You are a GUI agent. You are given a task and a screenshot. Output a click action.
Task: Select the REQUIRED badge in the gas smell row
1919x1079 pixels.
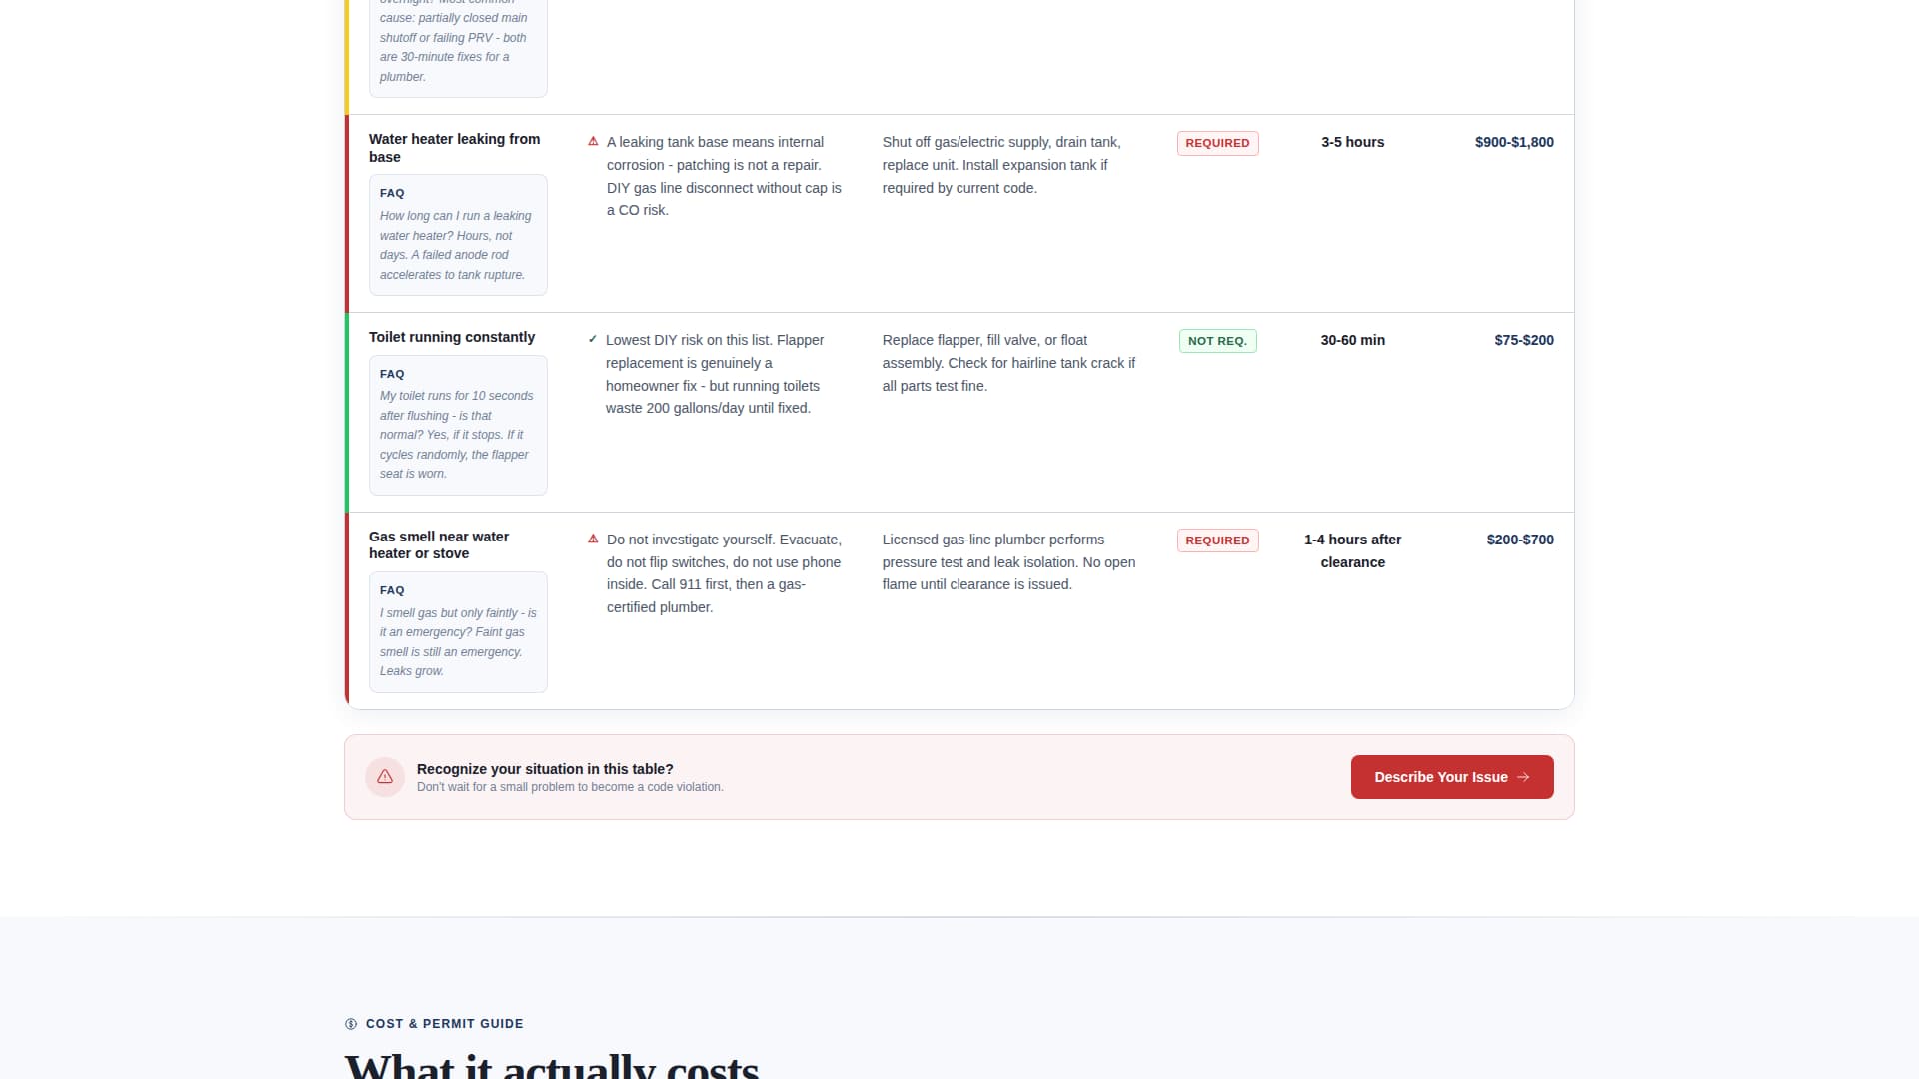tap(1217, 540)
